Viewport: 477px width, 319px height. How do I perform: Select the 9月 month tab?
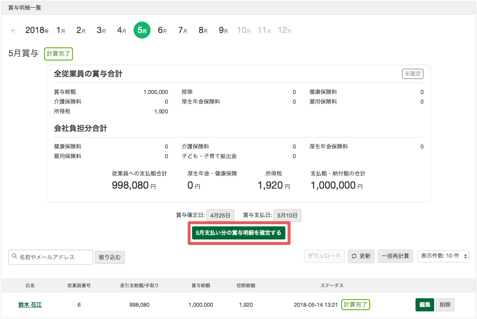point(223,30)
